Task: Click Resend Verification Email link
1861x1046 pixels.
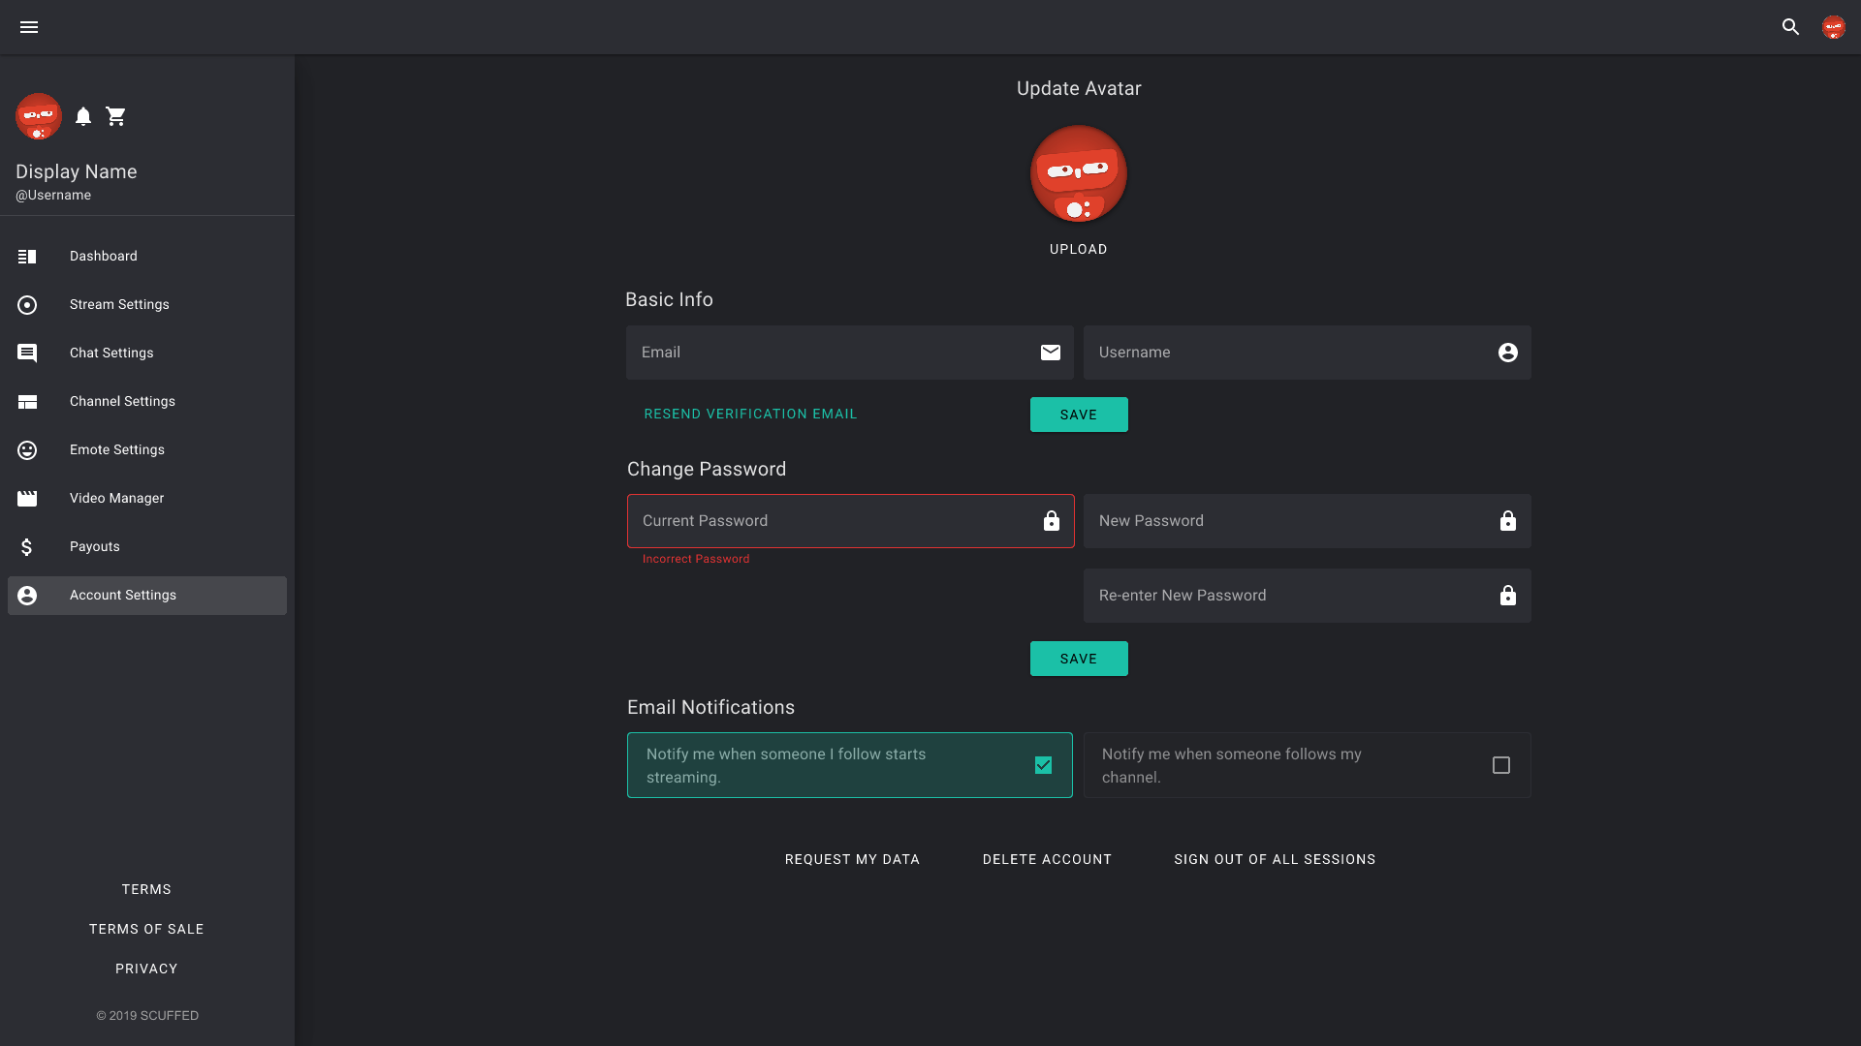Action: point(750,415)
